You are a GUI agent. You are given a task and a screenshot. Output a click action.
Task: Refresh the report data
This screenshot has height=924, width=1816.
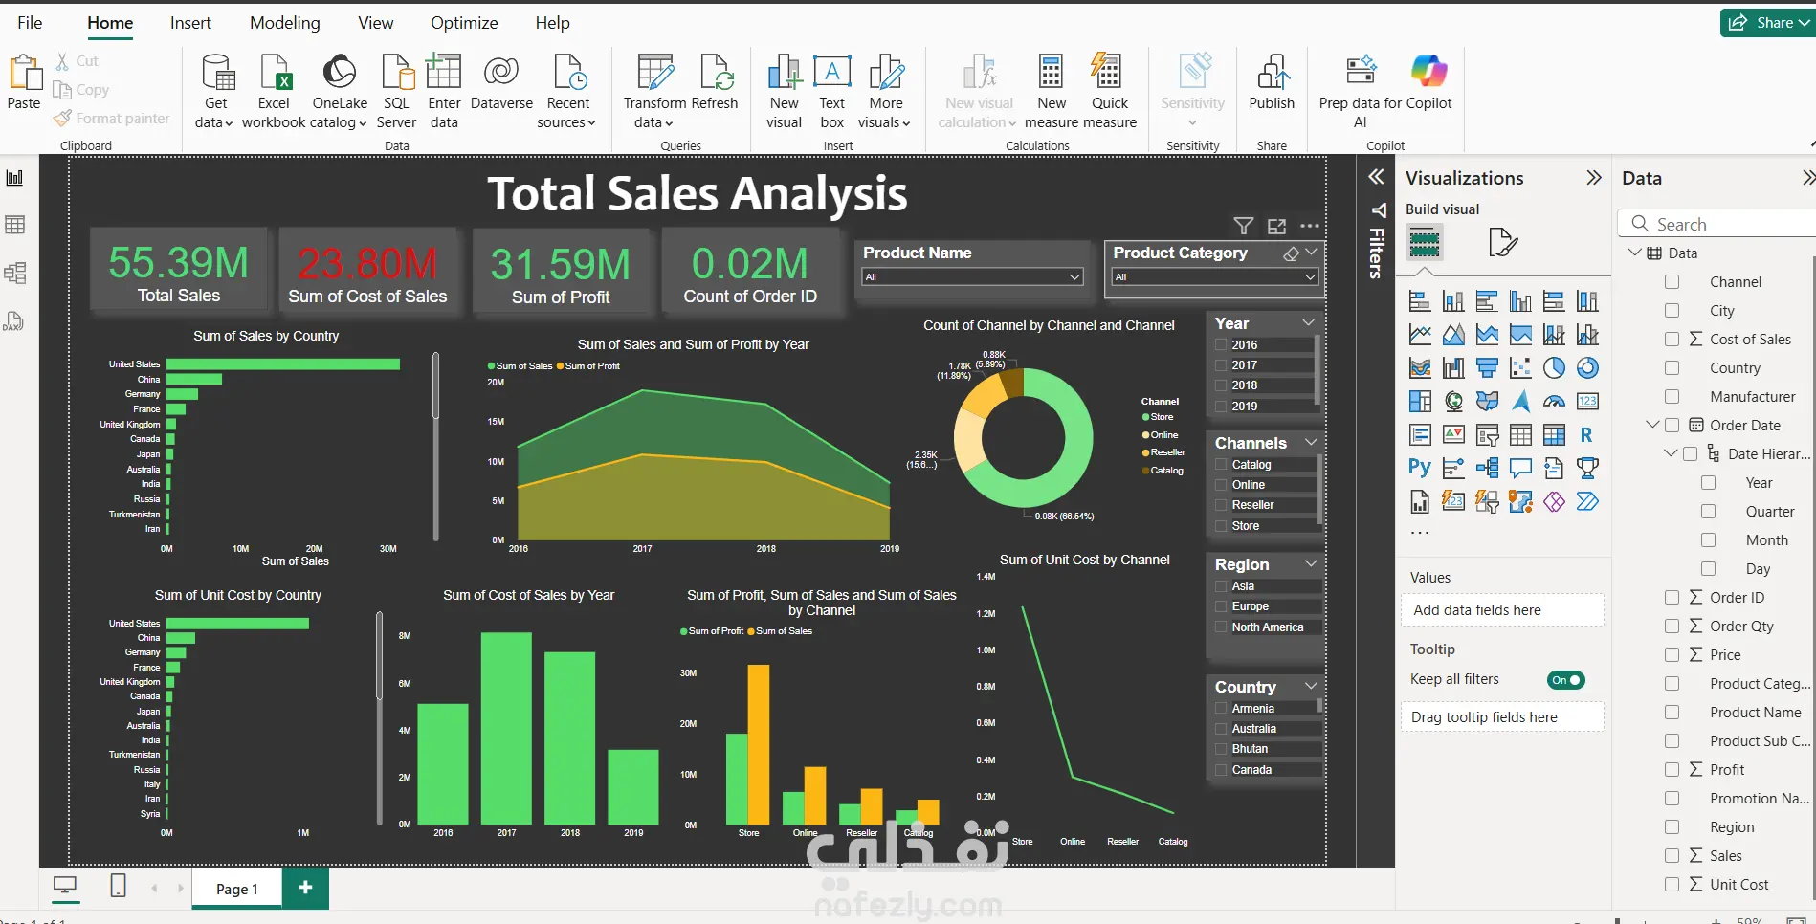click(x=715, y=82)
